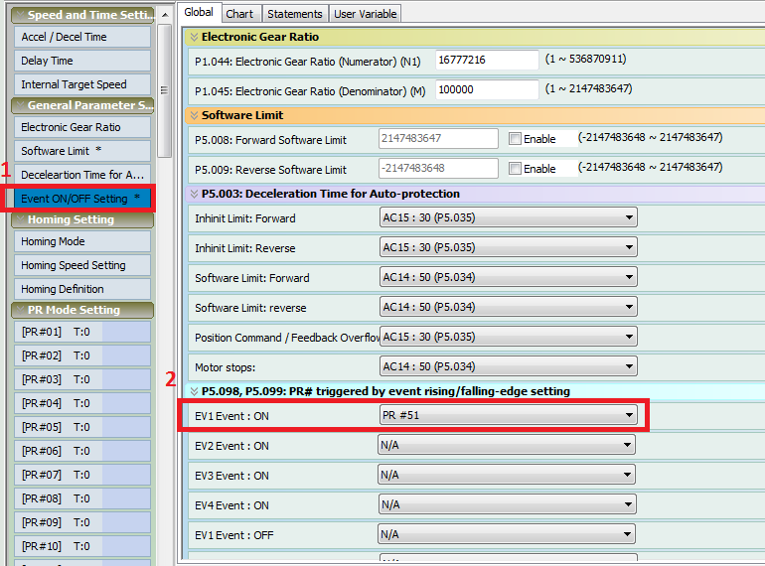Enable the Reverse Software Limit checkbox
The height and width of the screenshot is (566, 765).
click(515, 169)
